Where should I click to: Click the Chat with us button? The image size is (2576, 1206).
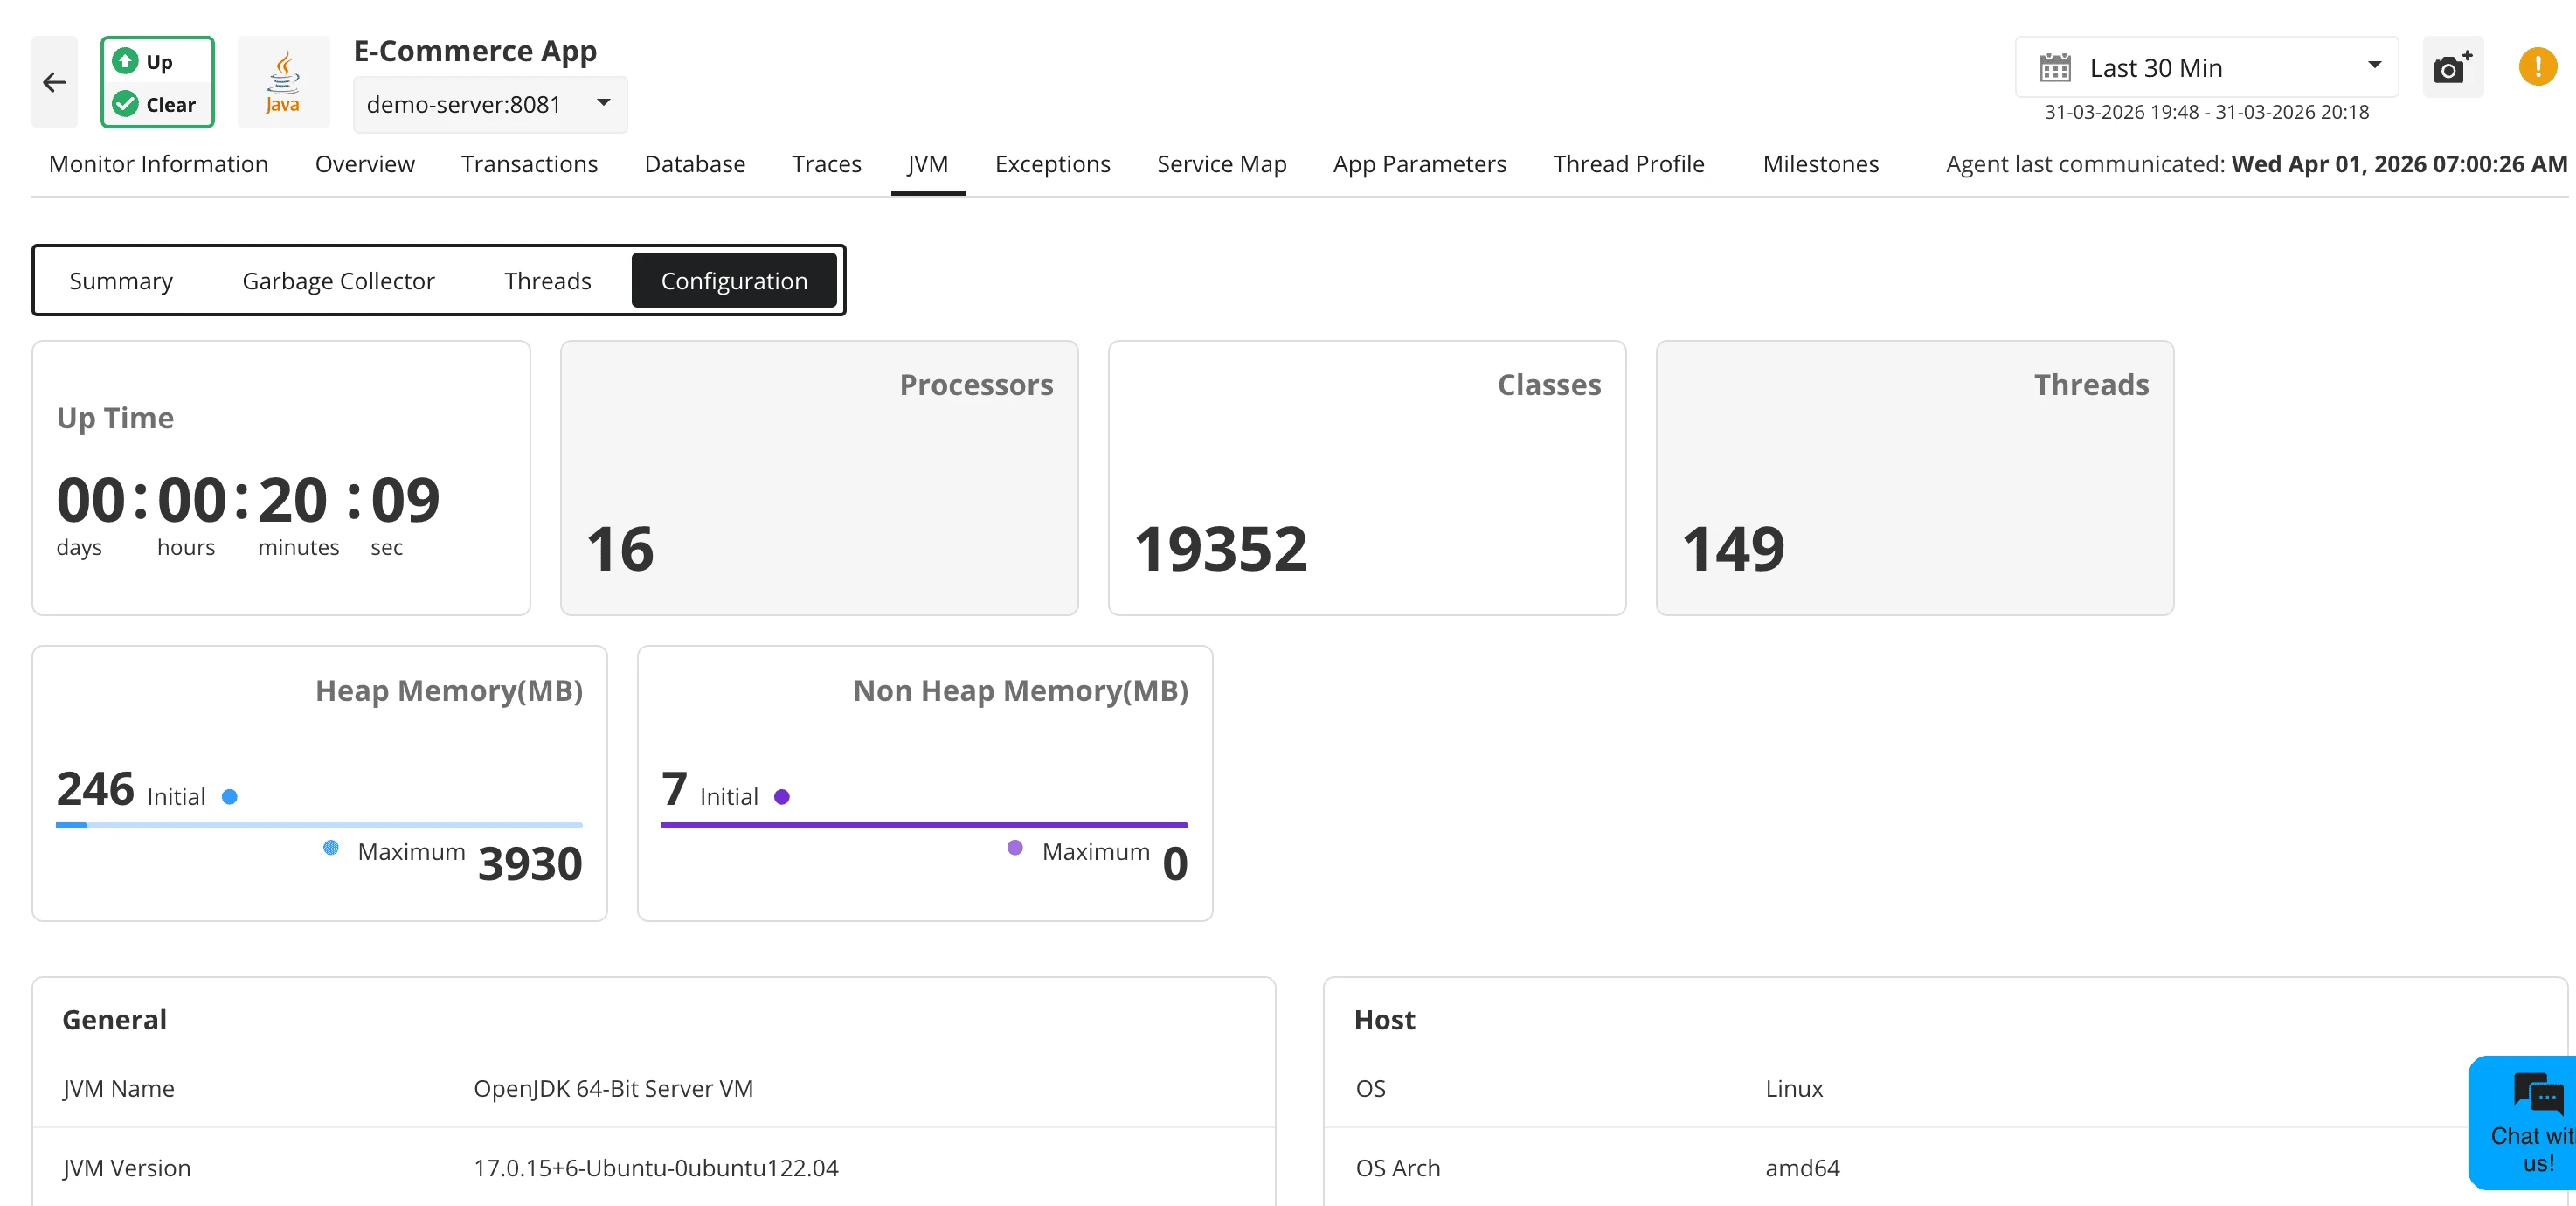pos(2532,1147)
